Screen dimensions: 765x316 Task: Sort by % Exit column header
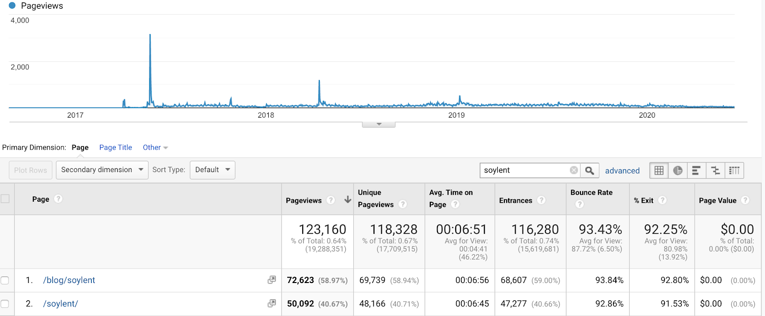click(x=644, y=200)
